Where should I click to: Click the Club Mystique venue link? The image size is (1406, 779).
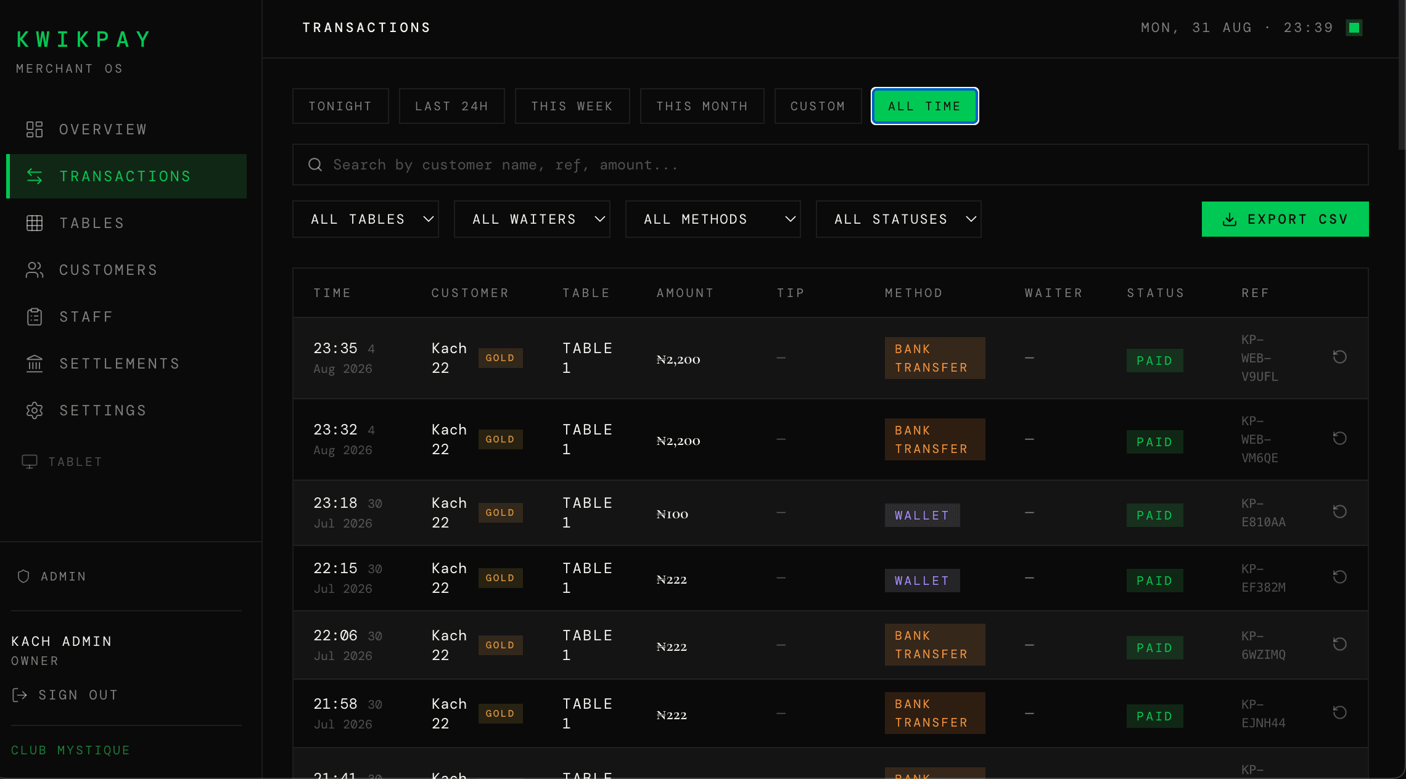(71, 750)
